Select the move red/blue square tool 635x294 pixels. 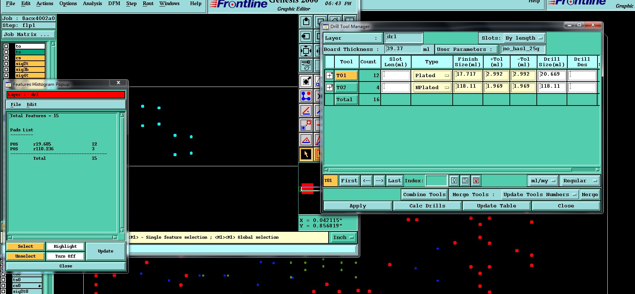[306, 125]
